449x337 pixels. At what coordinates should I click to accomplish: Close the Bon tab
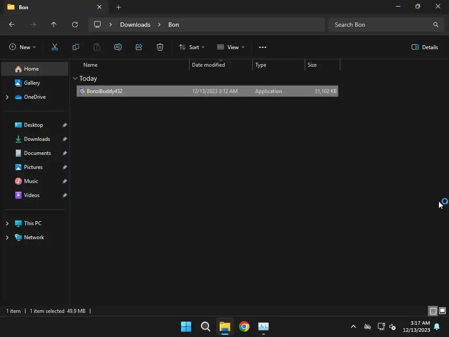tap(100, 7)
